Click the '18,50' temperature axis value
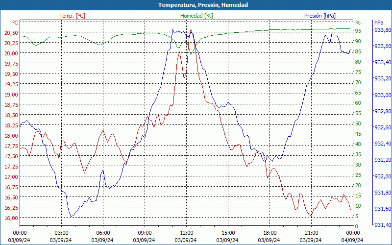 (11, 115)
